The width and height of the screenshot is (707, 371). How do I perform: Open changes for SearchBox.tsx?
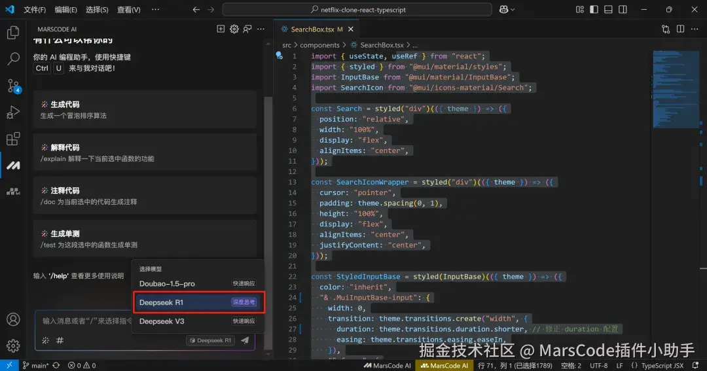coord(666,29)
